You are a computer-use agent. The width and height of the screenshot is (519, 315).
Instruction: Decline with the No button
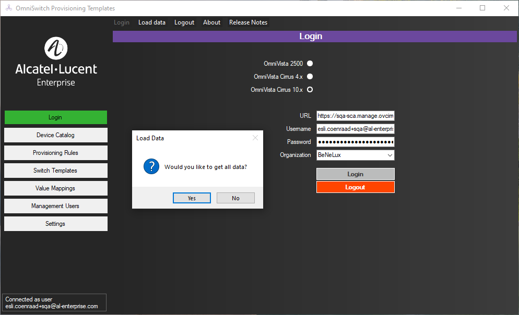point(235,198)
